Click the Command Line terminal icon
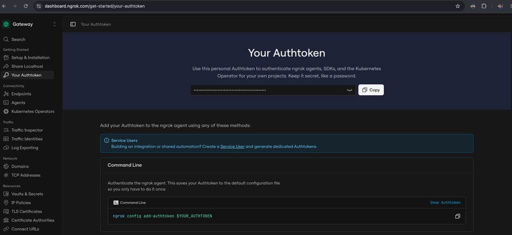Image resolution: width=512 pixels, height=235 pixels. 115,203
